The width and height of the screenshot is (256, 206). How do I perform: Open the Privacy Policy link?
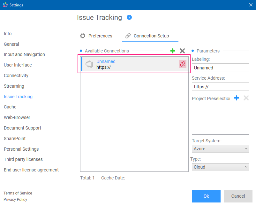click(15, 200)
